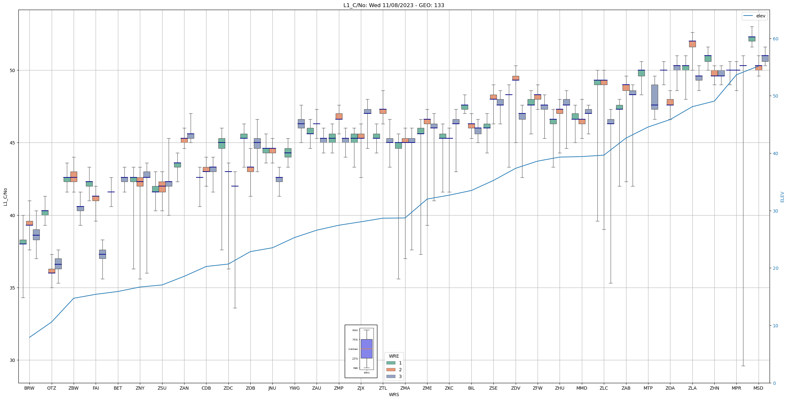Click the 'WRE' legend title
The width and height of the screenshot is (788, 400).
pos(394,356)
